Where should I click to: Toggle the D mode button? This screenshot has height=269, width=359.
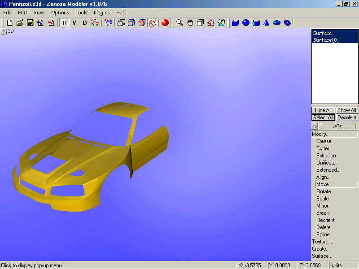tap(85, 23)
